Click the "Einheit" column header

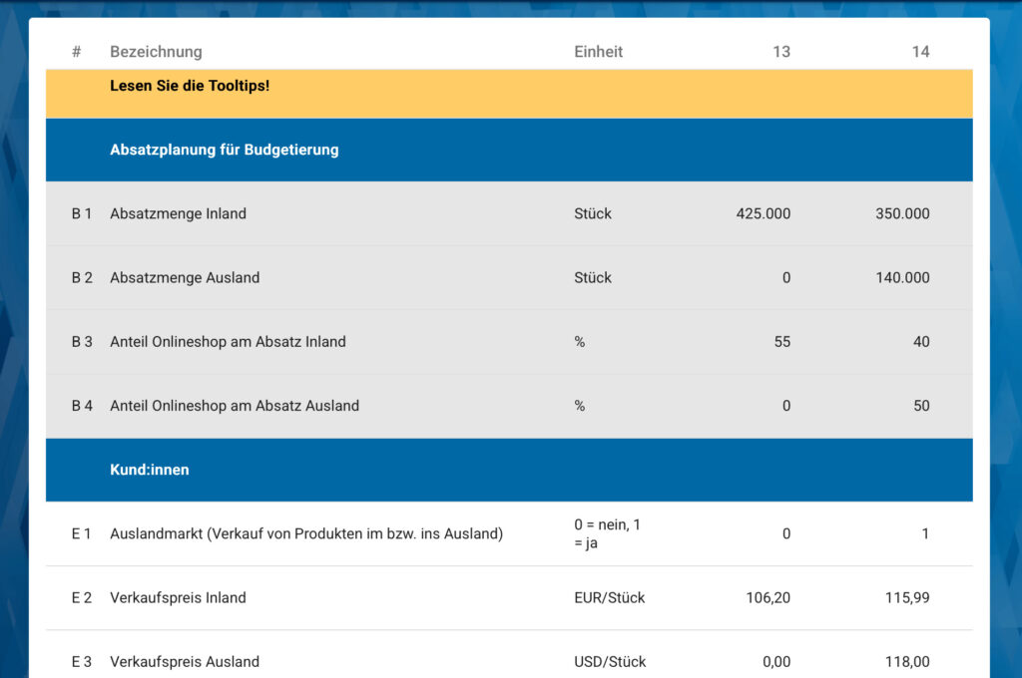click(x=598, y=52)
